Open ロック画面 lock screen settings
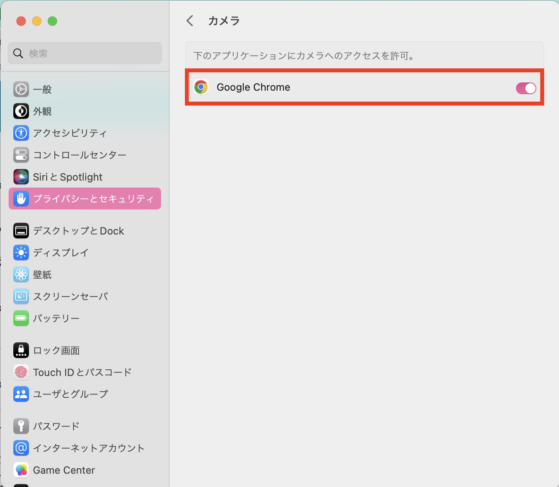Image resolution: width=559 pixels, height=487 pixels. [x=56, y=351]
